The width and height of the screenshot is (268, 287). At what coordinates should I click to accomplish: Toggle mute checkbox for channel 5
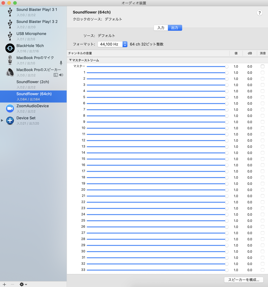[x=263, y=97]
